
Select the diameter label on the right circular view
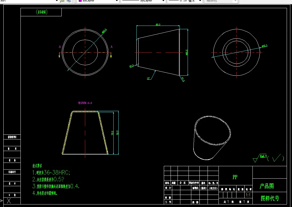tap(265, 46)
